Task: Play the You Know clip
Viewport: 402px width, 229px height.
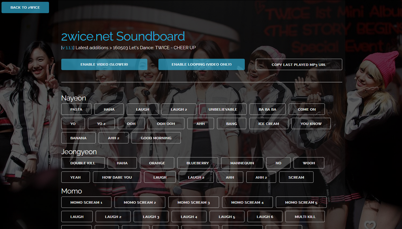Action: (311, 123)
